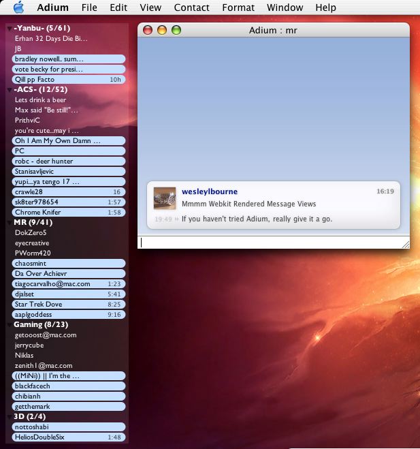This screenshot has height=449, width=420.
Task: Open the Help menu
Action: 325,7
